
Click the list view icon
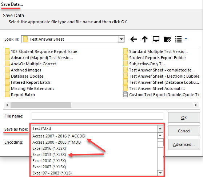(x=178, y=39)
